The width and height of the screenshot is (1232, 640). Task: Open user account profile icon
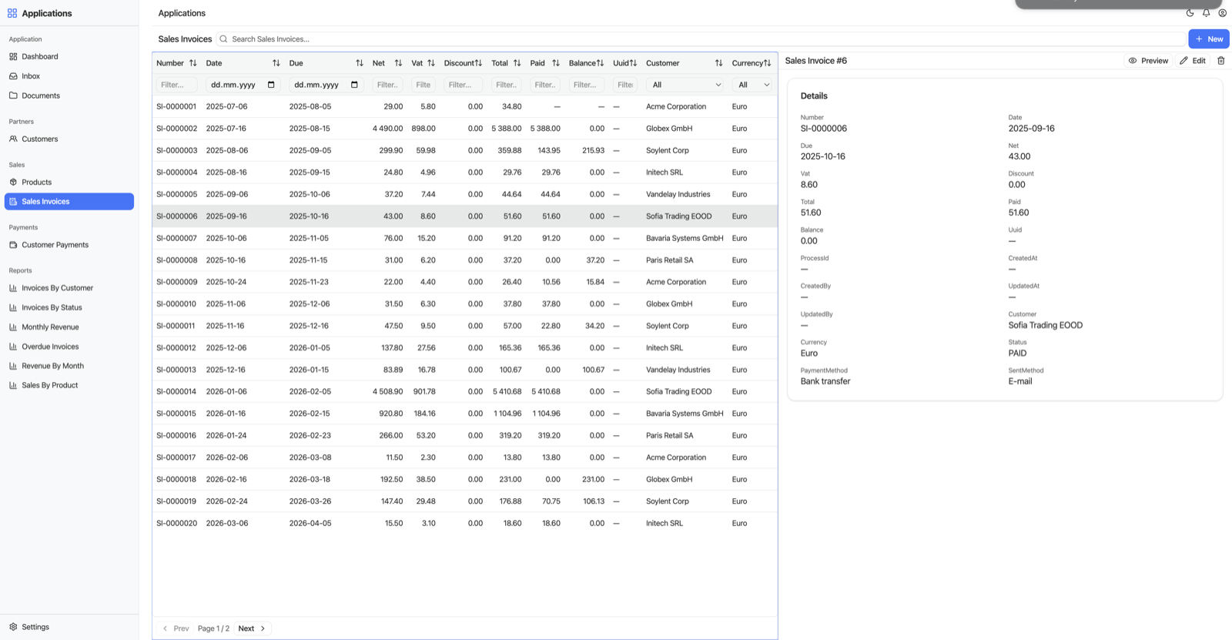[x=1222, y=13]
